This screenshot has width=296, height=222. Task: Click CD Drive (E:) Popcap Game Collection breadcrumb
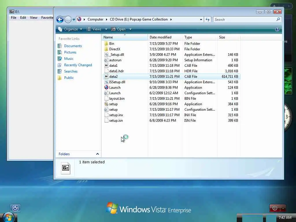(x=139, y=19)
